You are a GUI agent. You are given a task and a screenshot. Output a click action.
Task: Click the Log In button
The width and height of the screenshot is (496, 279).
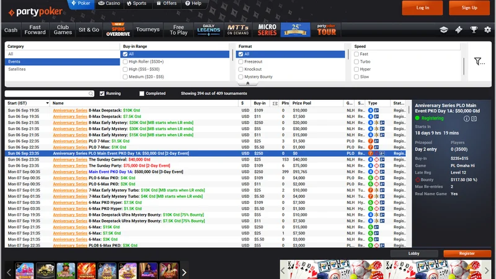422,7
